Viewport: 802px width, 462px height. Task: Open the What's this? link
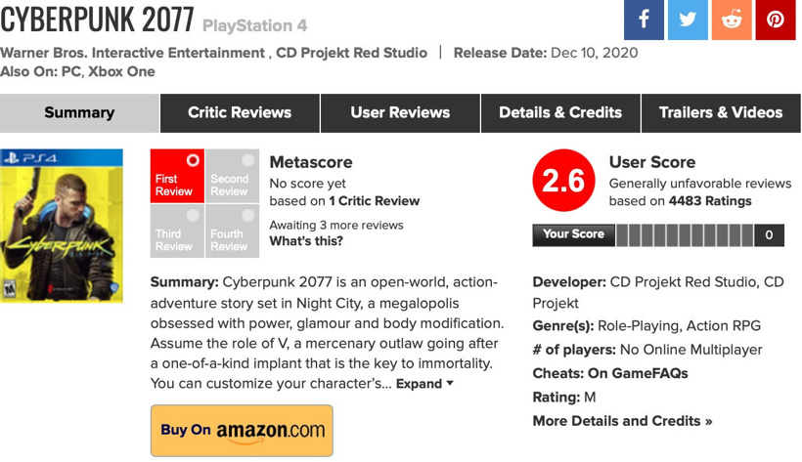(x=306, y=241)
